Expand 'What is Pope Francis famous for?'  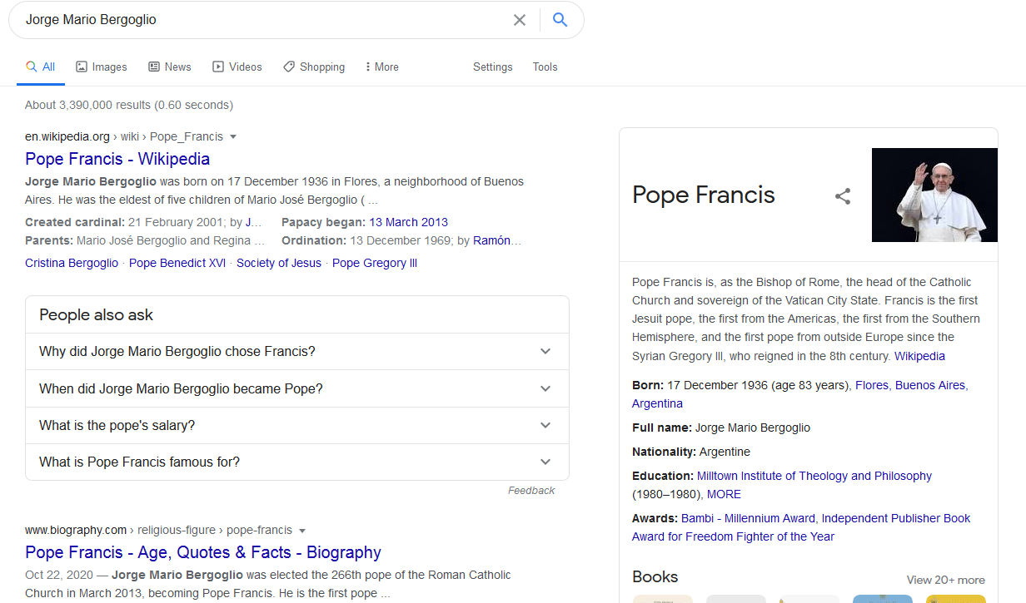296,462
